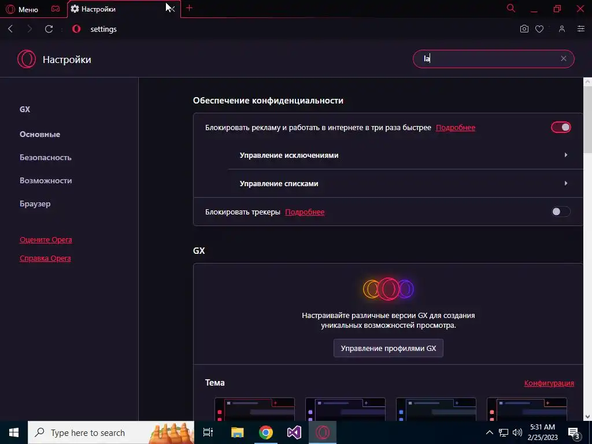Click the vertical scrollbar thumb
592x444 pixels.
pyautogui.click(x=587, y=119)
